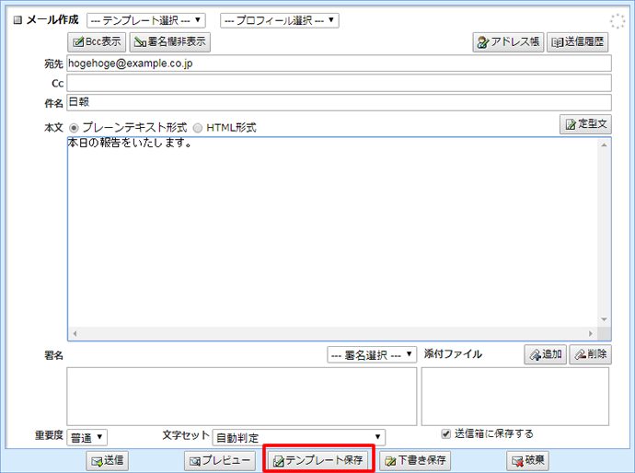Toggle 送信箱に保存する checkbox

pyautogui.click(x=445, y=433)
